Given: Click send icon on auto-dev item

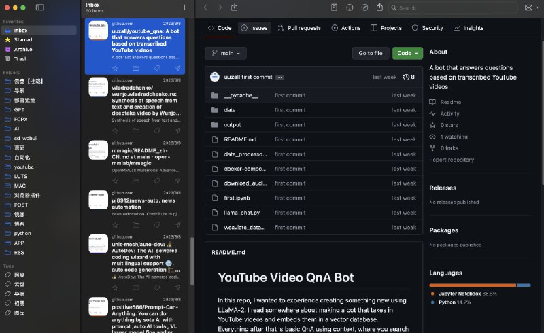Looking at the screenshot, I should [x=177, y=287].
